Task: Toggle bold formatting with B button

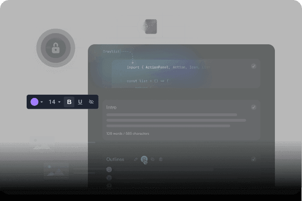Action: point(69,102)
